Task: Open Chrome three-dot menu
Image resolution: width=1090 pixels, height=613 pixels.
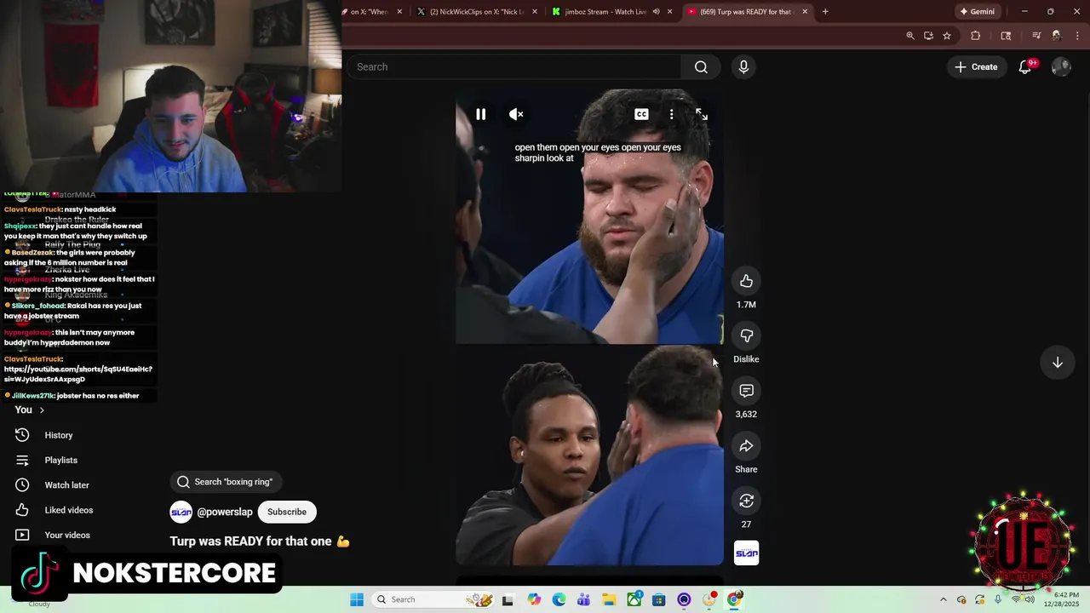Action: (x=1078, y=36)
